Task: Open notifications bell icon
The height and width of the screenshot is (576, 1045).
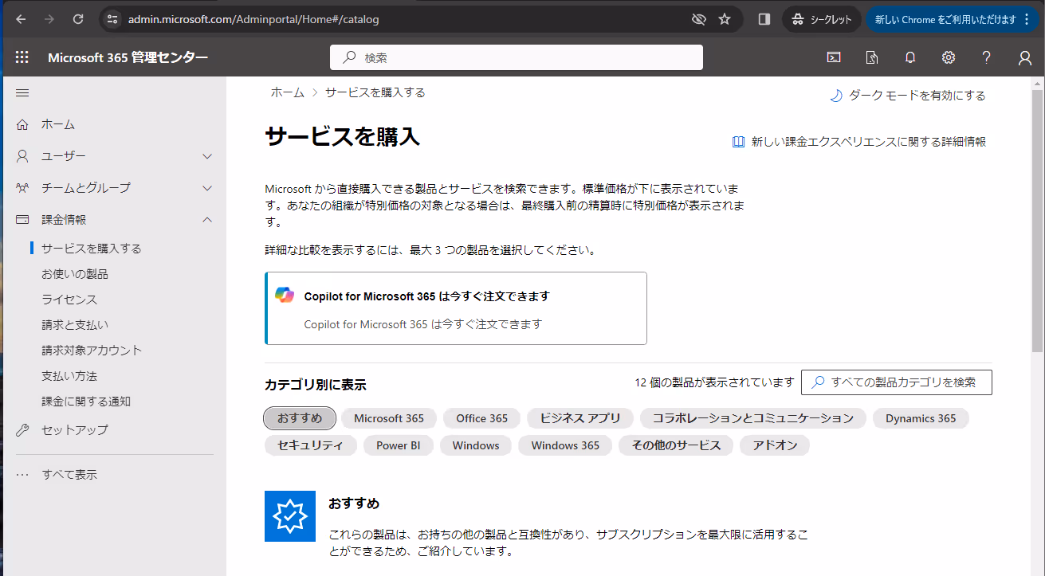Action: (910, 57)
